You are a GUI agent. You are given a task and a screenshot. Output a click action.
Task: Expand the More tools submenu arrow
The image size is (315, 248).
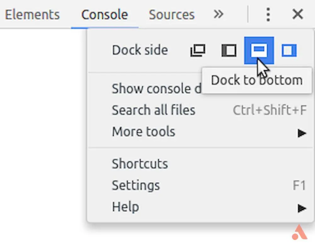point(302,133)
